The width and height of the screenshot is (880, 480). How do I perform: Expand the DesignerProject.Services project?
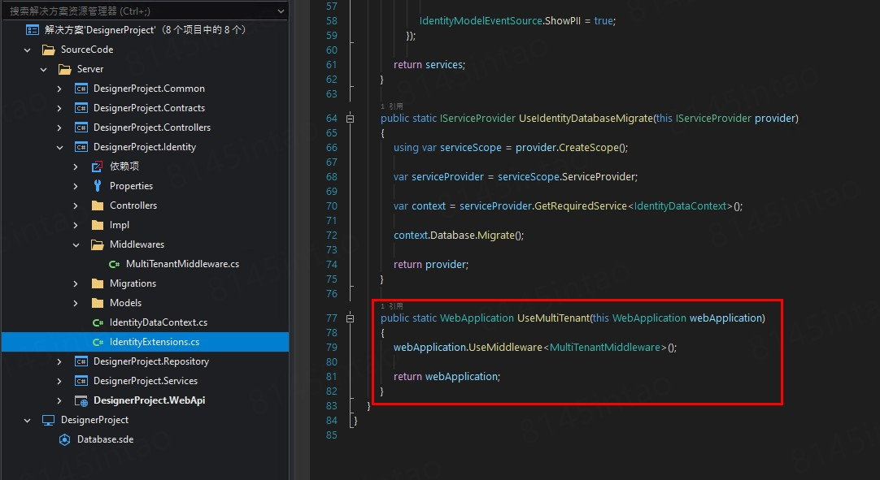point(59,381)
